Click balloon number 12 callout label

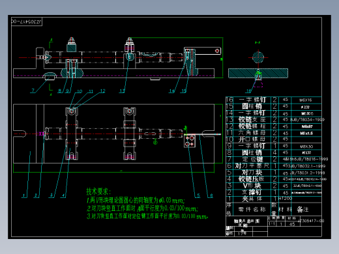tap(102, 91)
